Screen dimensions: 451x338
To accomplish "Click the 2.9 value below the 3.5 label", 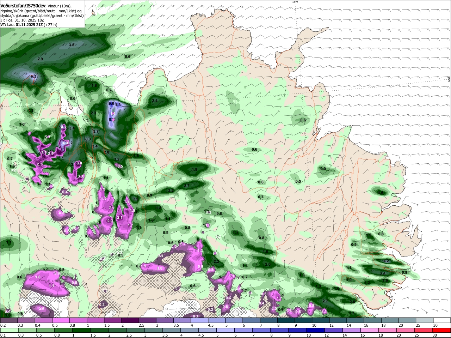I will click(40, 59).
